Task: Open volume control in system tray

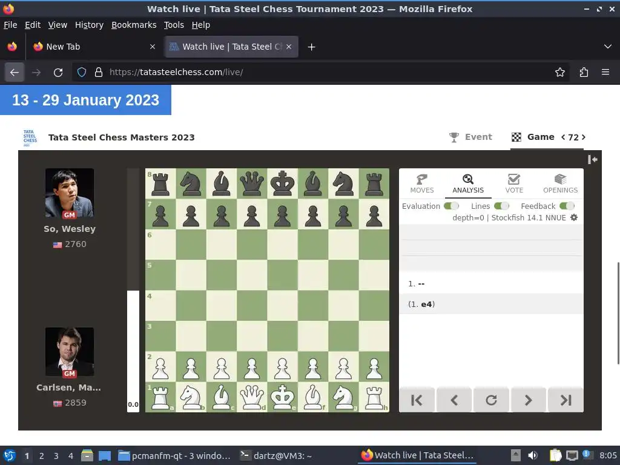Action: point(533,455)
